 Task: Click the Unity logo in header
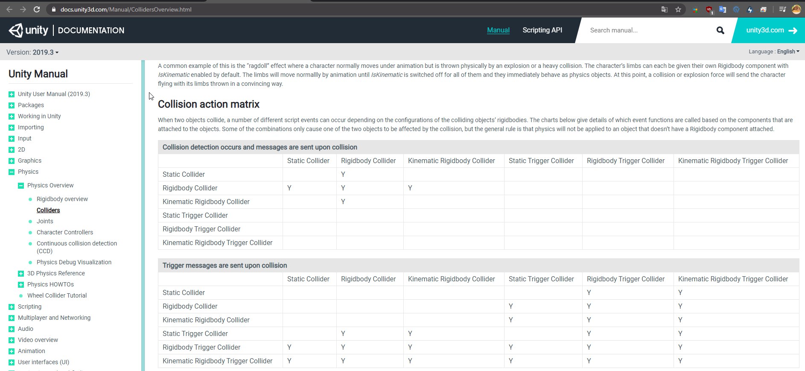coord(28,30)
